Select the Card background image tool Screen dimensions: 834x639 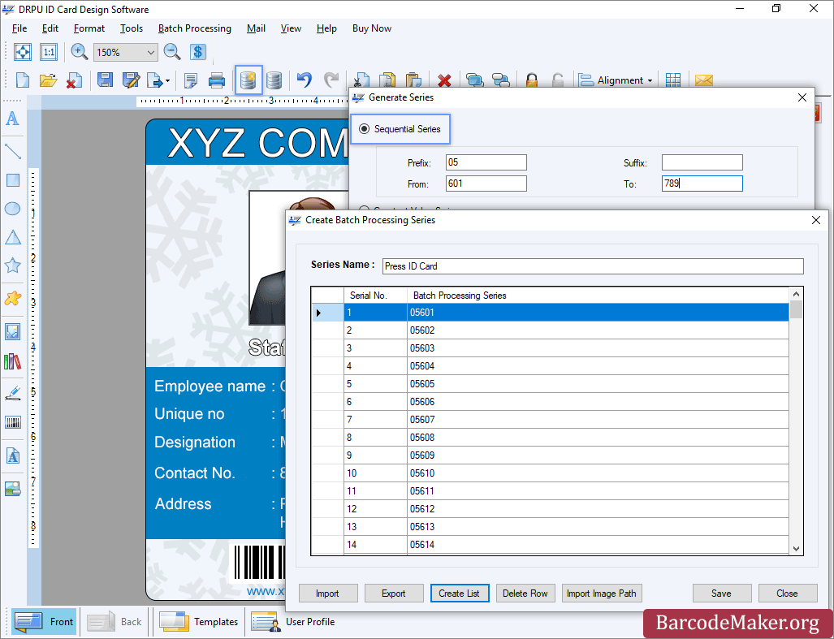pyautogui.click(x=12, y=488)
